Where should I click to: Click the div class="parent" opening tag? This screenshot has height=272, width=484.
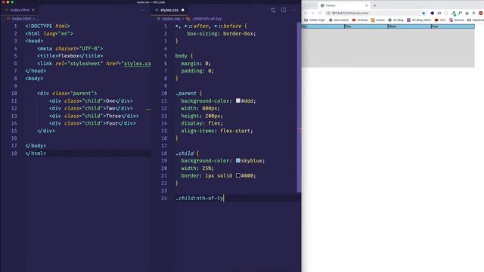[x=67, y=94]
